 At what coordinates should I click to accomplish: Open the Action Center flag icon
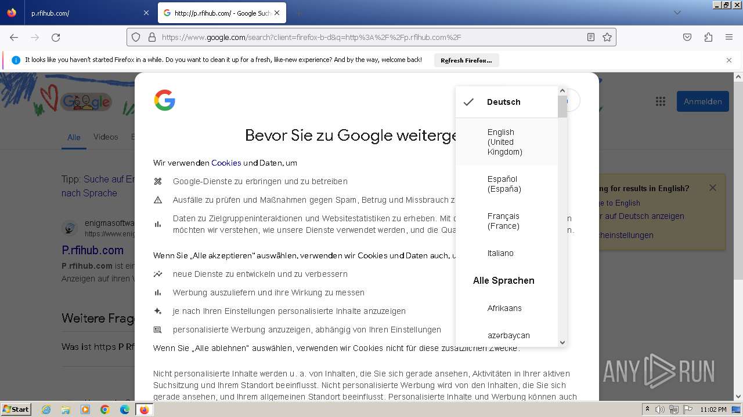688,409
